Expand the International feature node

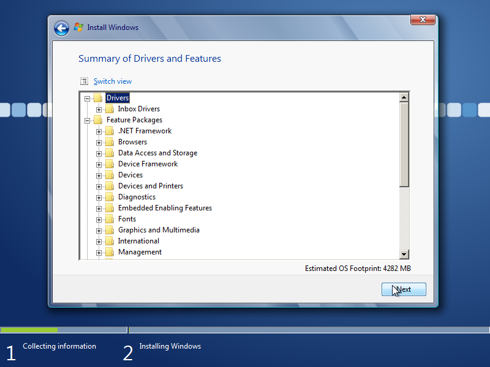click(99, 240)
